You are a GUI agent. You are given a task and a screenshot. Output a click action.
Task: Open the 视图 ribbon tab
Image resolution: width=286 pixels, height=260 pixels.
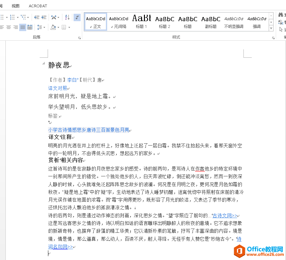point(15,6)
